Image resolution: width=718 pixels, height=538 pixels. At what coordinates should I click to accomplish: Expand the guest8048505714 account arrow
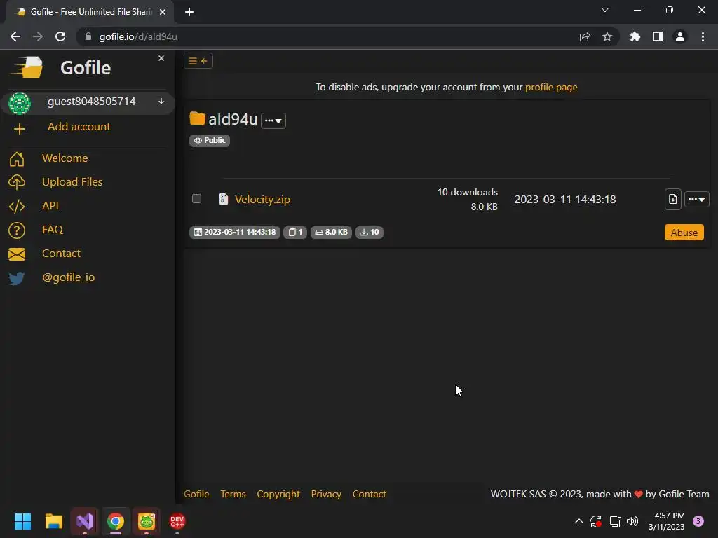(x=161, y=101)
